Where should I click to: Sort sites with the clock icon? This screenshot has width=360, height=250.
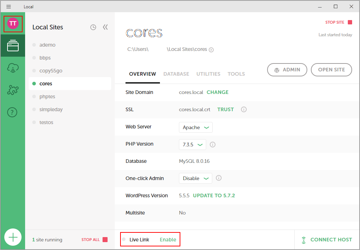(x=93, y=27)
